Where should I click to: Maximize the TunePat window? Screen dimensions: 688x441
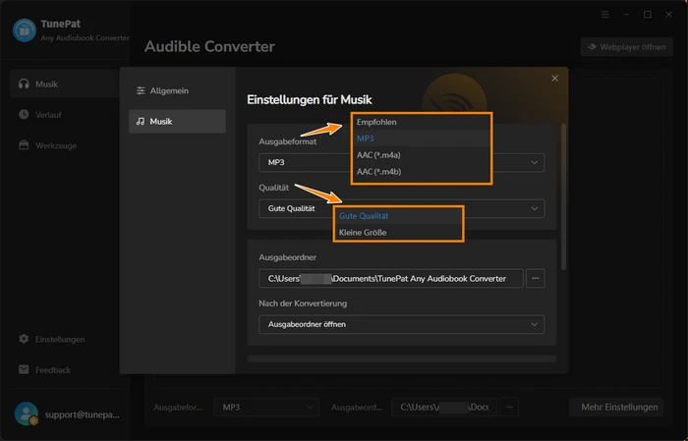click(x=647, y=15)
